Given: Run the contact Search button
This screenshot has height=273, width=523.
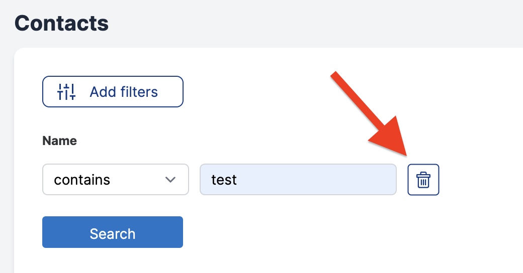Looking at the screenshot, I should click(113, 232).
